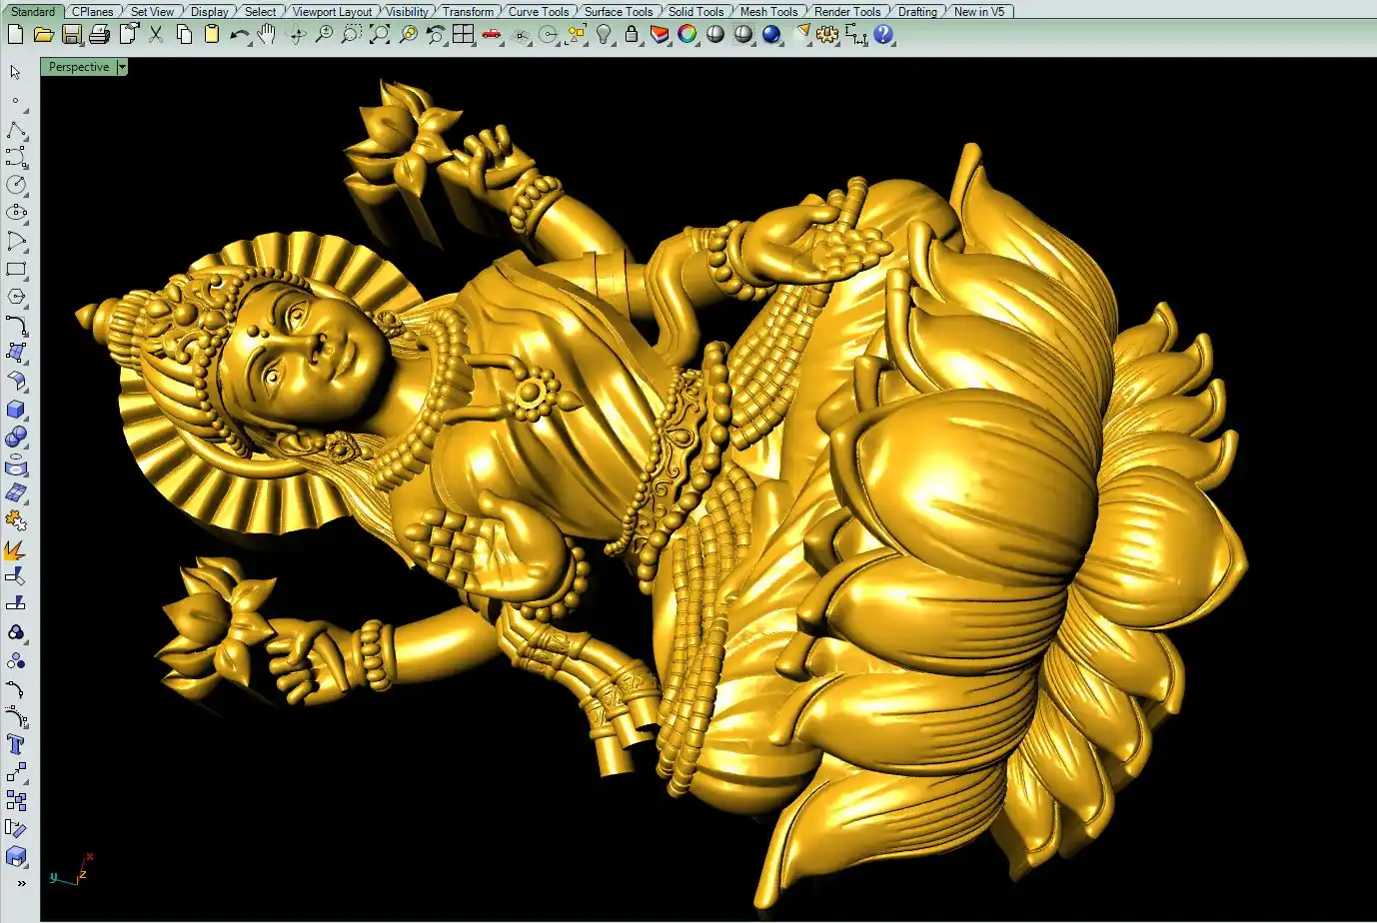Screen dimensions: 1377x923
Task: Expand the sidebar overflow double-chevron
Action: click(x=21, y=883)
